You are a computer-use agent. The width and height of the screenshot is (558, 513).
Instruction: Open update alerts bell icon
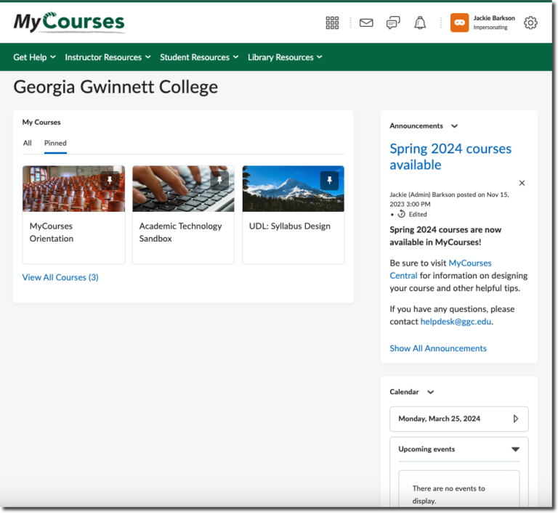click(420, 22)
